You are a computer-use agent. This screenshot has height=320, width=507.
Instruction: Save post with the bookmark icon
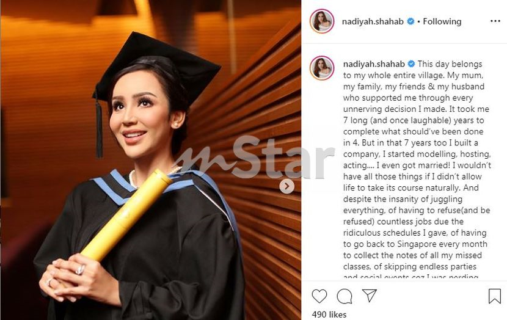coord(494,296)
